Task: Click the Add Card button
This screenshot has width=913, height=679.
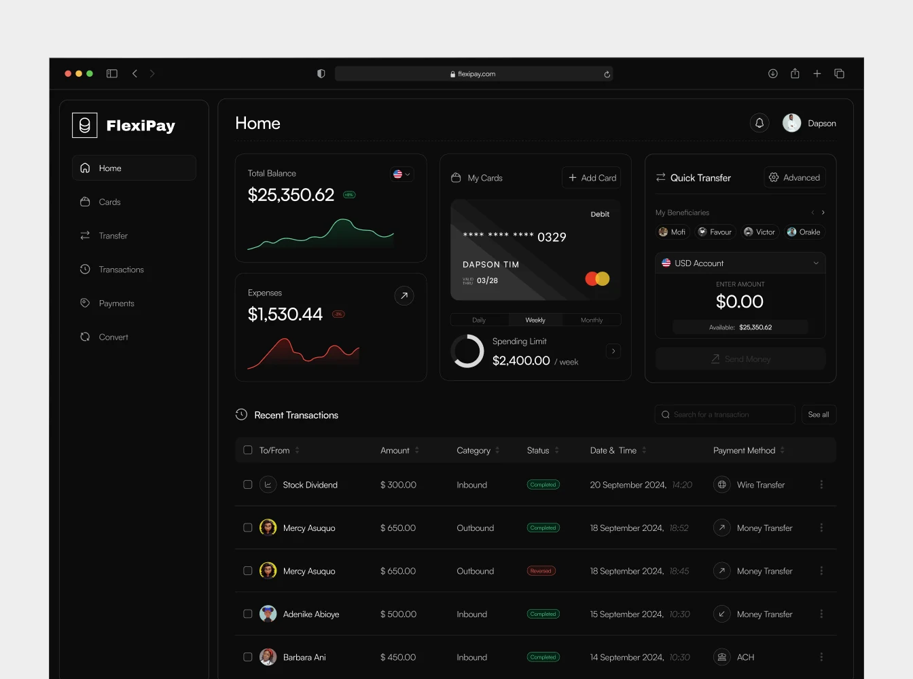Action: pyautogui.click(x=592, y=178)
